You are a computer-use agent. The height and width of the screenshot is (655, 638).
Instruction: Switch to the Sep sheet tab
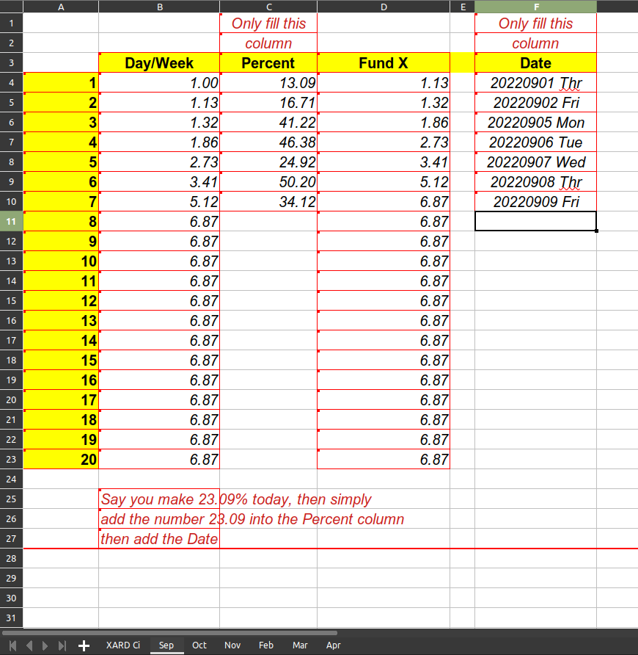coord(166,645)
